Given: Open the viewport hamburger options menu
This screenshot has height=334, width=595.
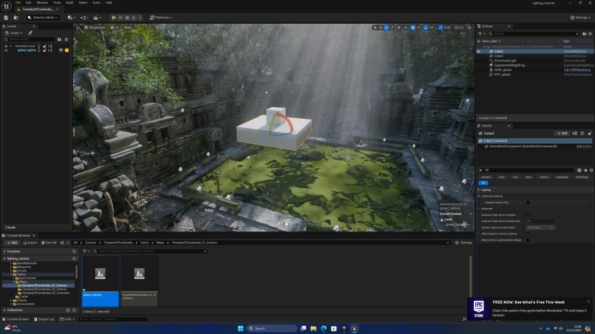Looking at the screenshot, I should (x=78, y=28).
